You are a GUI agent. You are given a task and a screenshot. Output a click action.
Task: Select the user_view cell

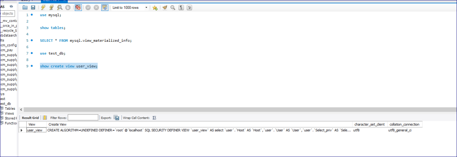pos(36,130)
